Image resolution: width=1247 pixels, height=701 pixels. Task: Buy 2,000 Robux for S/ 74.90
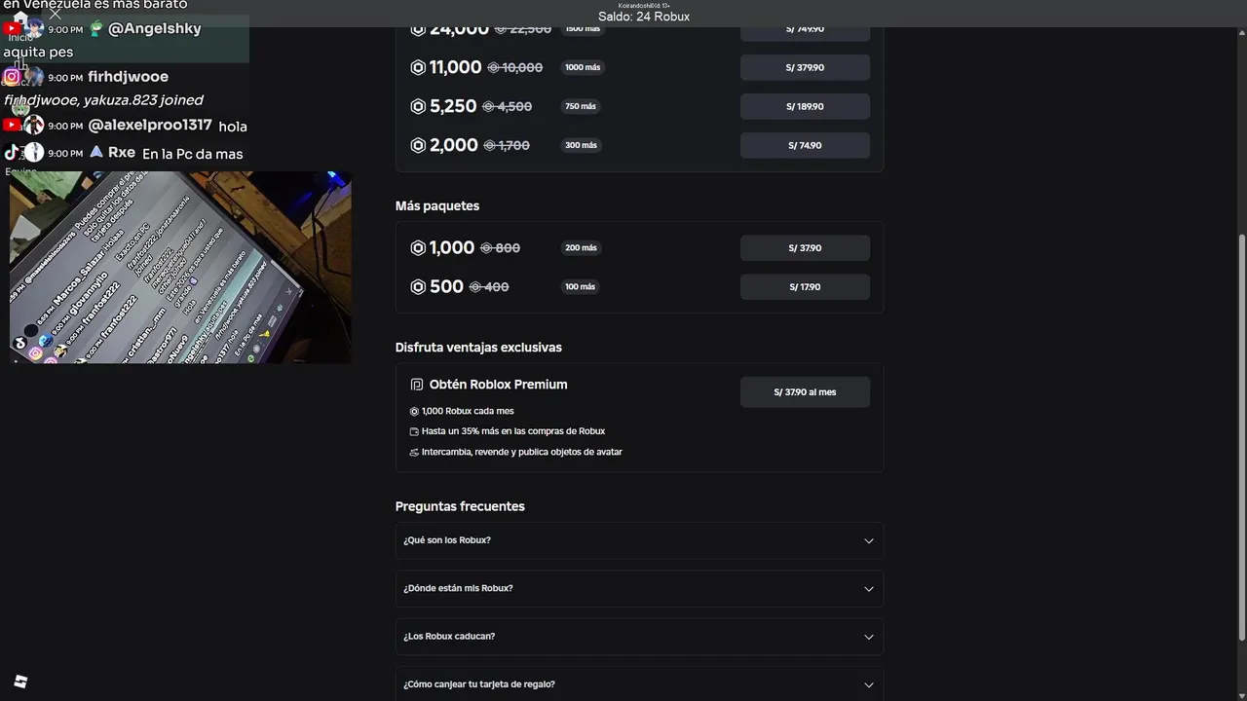point(805,145)
